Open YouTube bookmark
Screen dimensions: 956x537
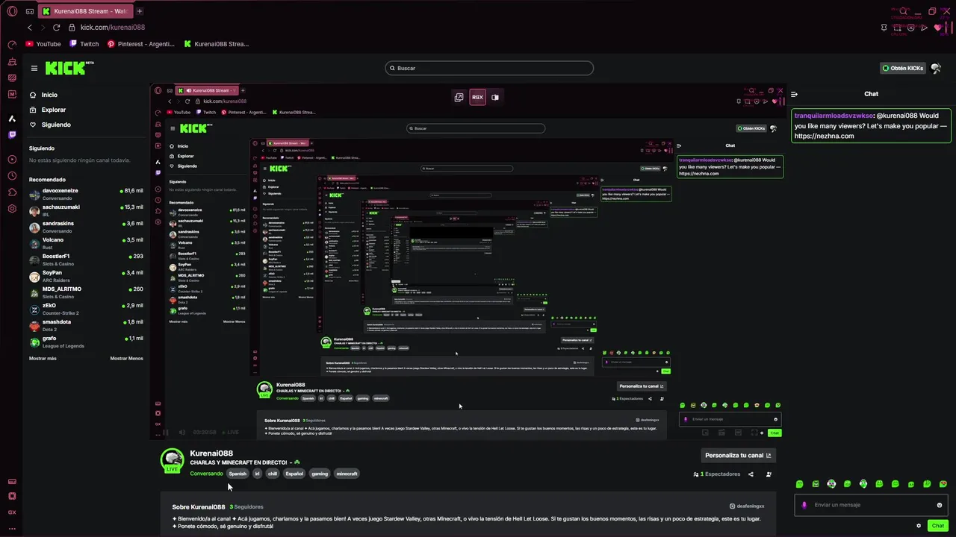click(x=43, y=44)
